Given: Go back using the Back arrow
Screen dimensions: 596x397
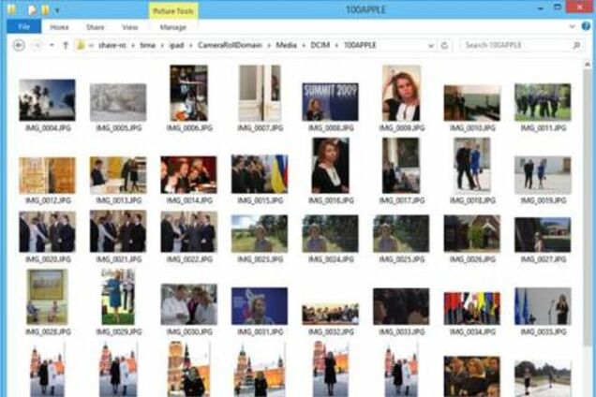Looking at the screenshot, I should 17,45.
